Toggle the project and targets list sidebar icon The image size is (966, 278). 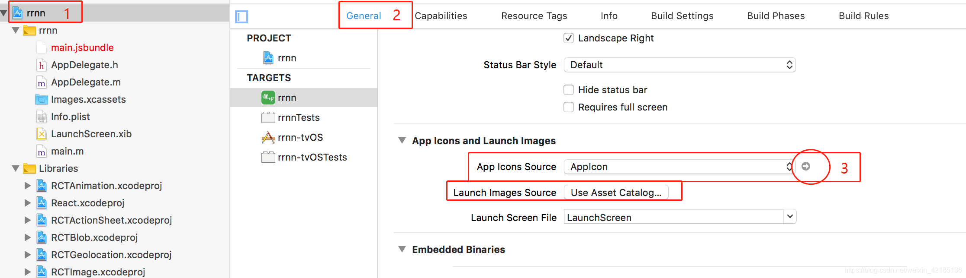point(241,17)
